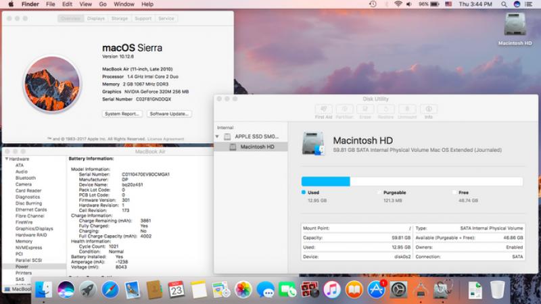Switch to Storage tab in About This Mac
This screenshot has width=541, height=304.
coord(120,19)
